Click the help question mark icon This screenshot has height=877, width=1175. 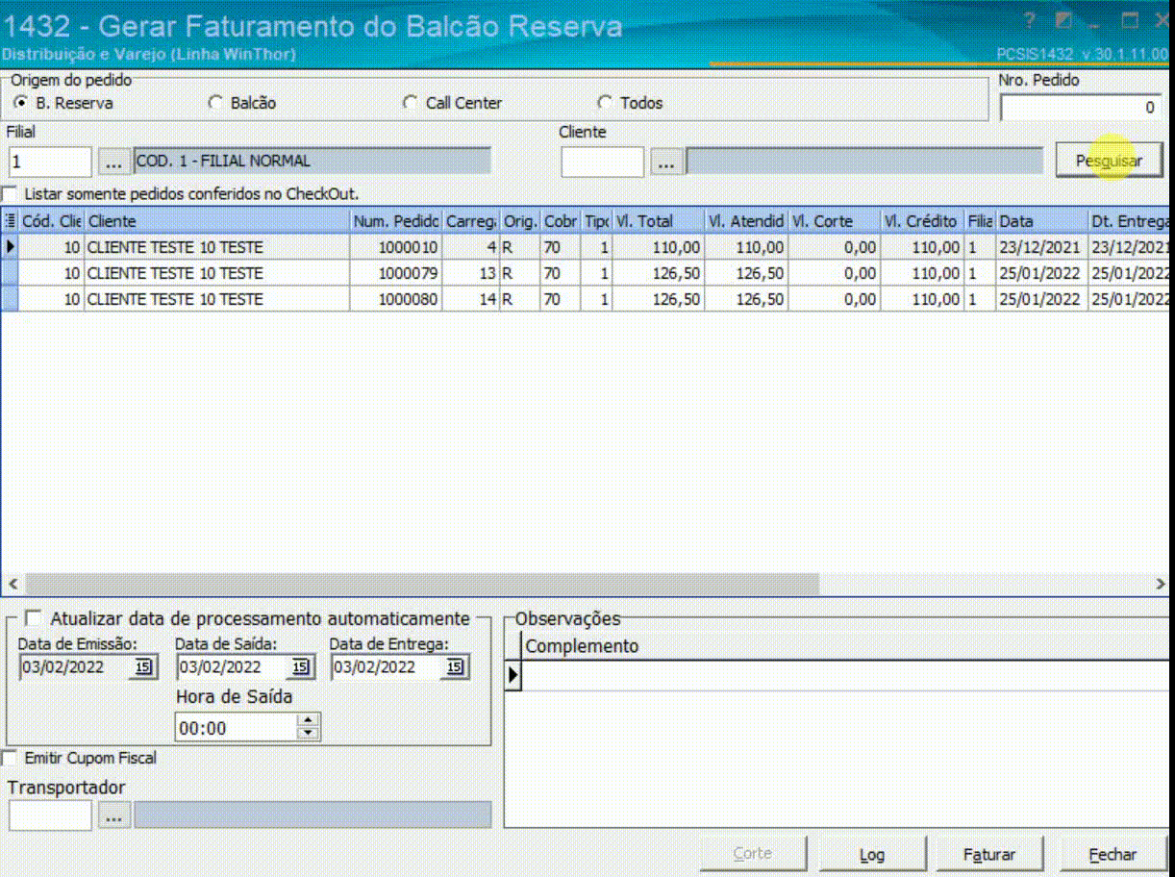click(x=1029, y=21)
